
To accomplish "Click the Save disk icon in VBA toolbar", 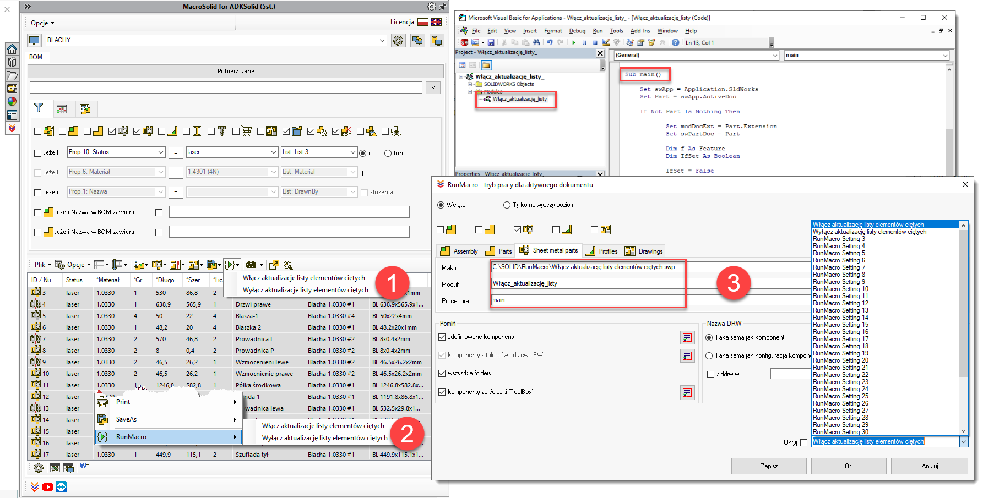I will tap(491, 42).
